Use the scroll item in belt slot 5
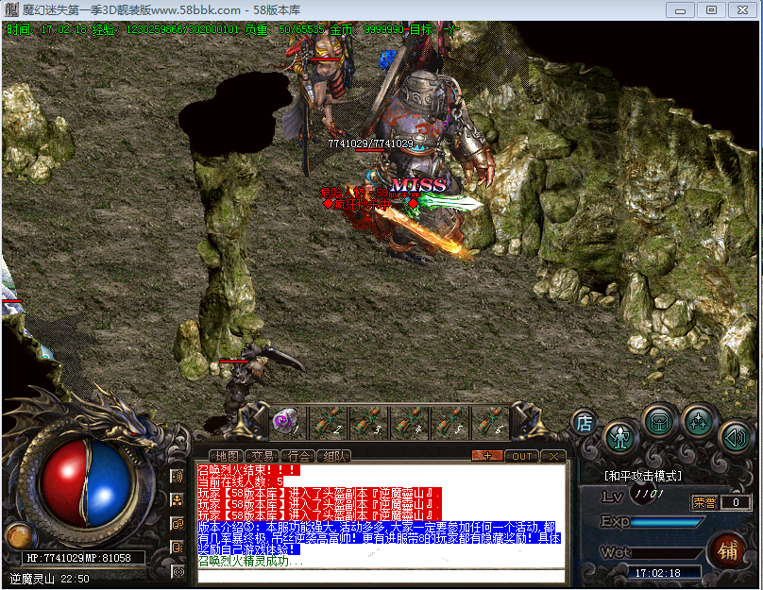 449,421
